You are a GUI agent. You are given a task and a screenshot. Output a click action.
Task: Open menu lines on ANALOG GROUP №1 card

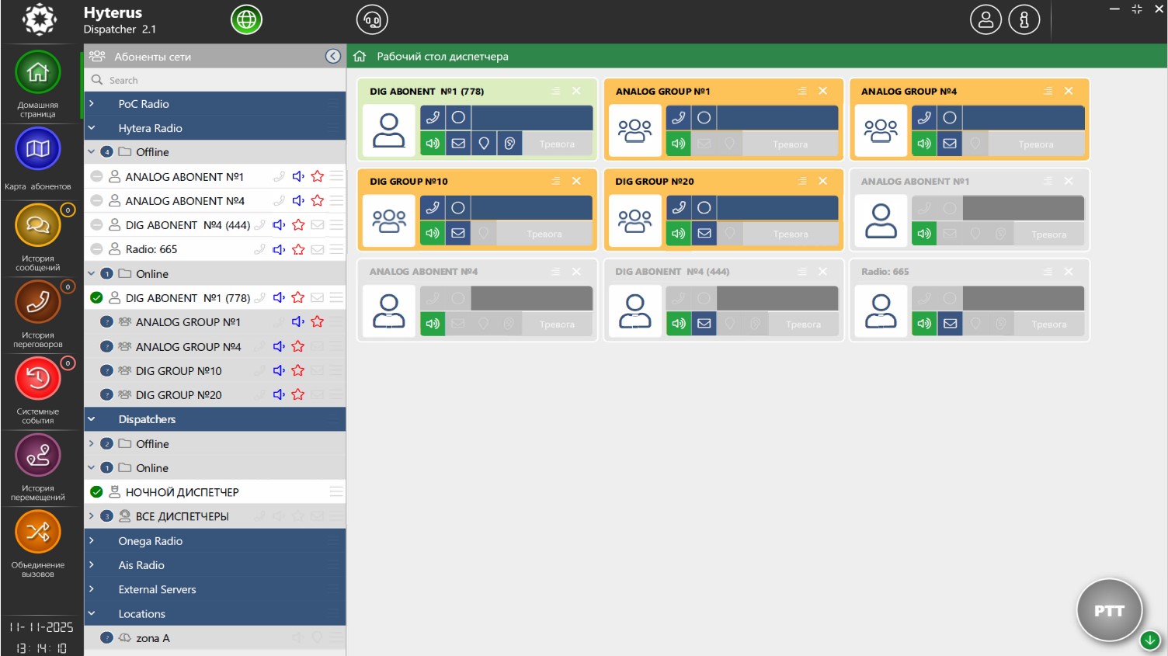coord(801,91)
